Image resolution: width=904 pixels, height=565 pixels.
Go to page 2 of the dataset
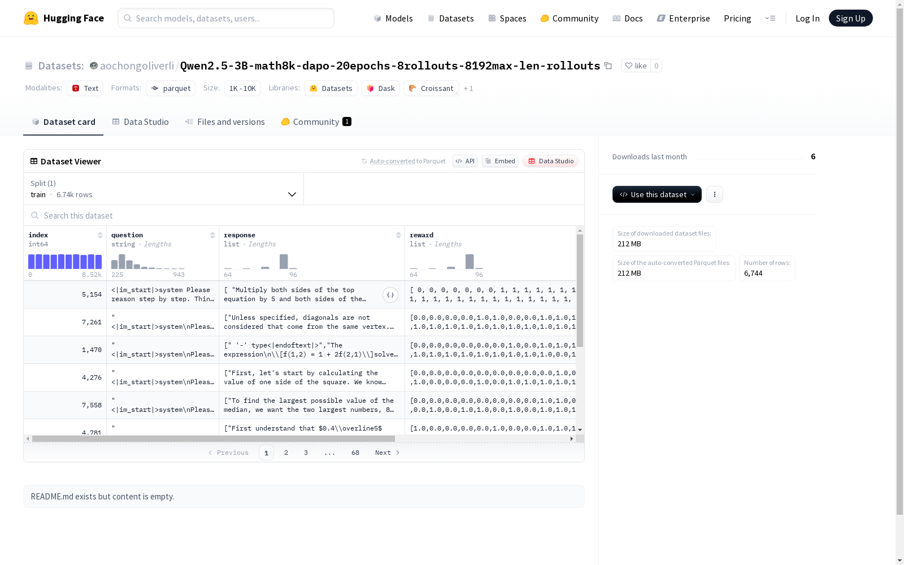click(x=286, y=453)
